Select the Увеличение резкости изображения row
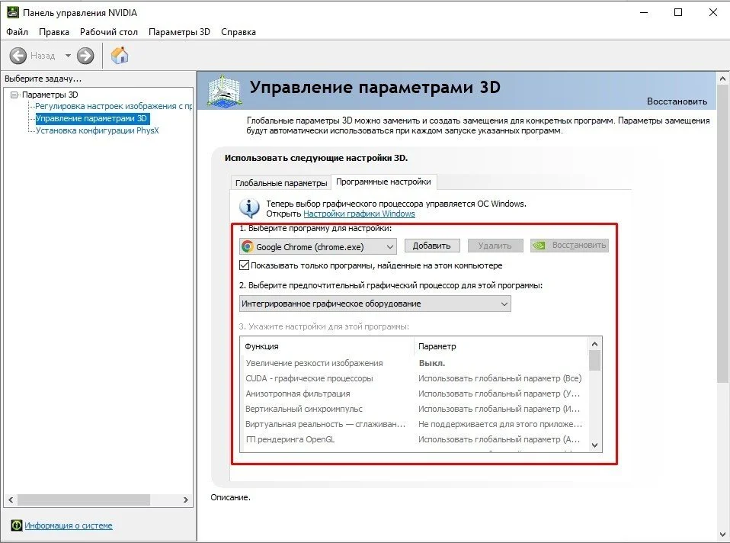730x543 pixels. (414, 363)
